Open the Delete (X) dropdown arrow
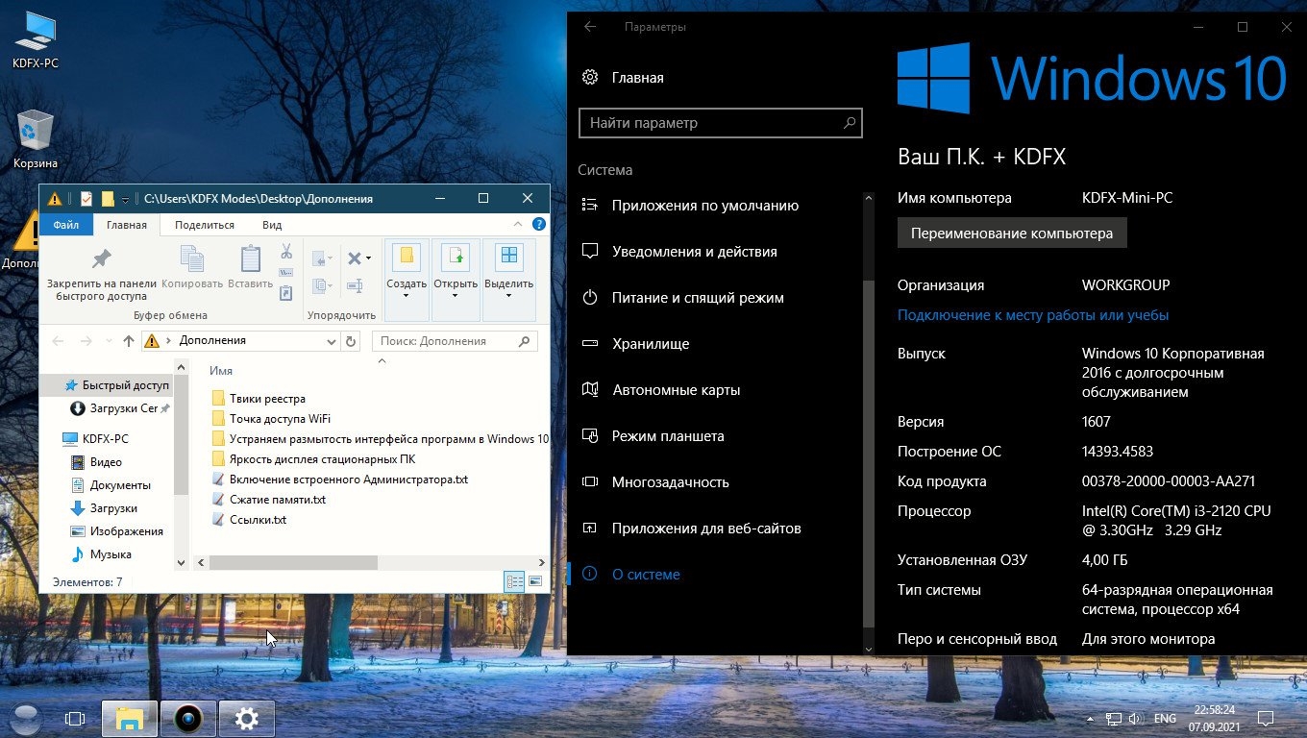1307x738 pixels. (x=368, y=258)
